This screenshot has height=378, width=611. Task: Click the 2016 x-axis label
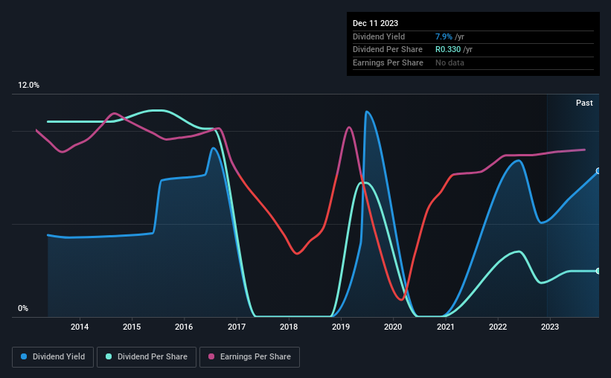(x=184, y=327)
